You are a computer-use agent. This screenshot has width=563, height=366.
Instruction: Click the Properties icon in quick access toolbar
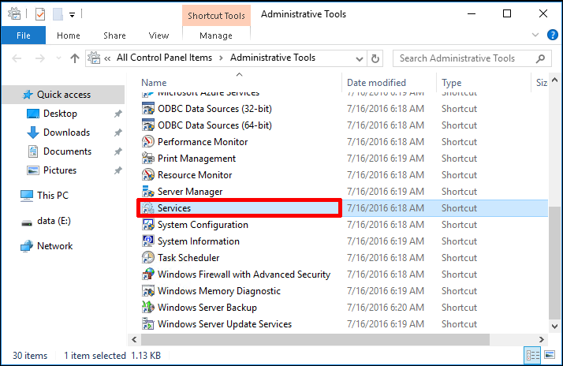coord(40,14)
